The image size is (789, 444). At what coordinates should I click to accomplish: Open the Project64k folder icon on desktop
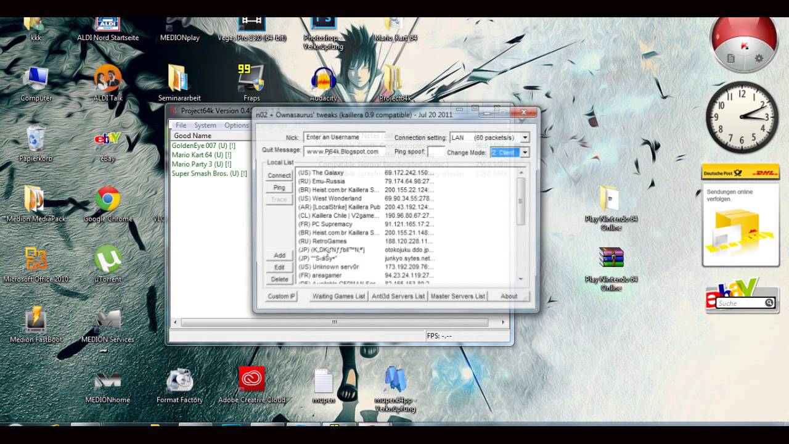click(395, 83)
